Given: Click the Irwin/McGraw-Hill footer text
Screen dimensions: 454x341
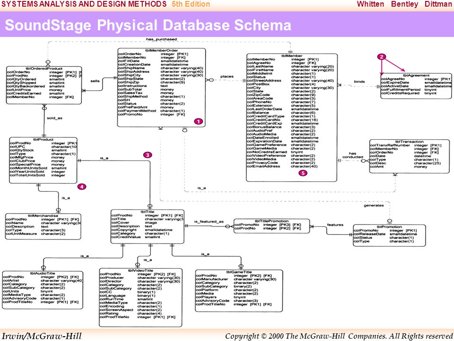Looking at the screenshot, I should [42, 336].
